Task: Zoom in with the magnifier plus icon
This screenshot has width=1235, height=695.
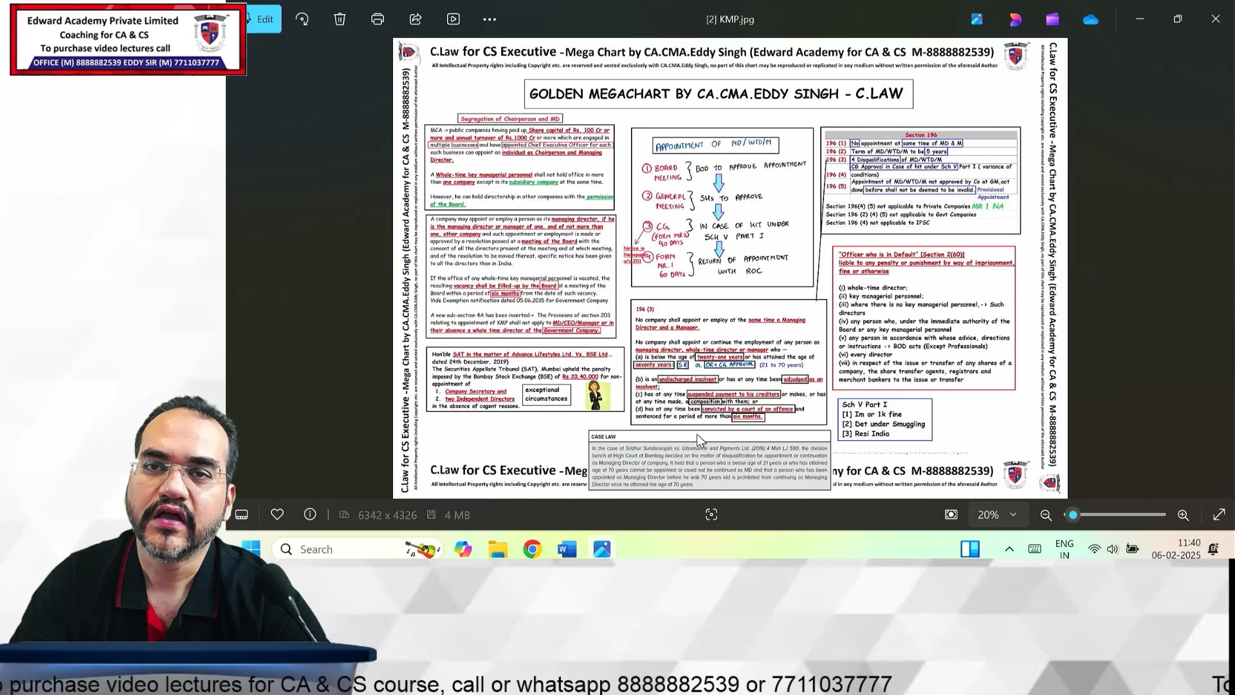Action: tap(1183, 515)
